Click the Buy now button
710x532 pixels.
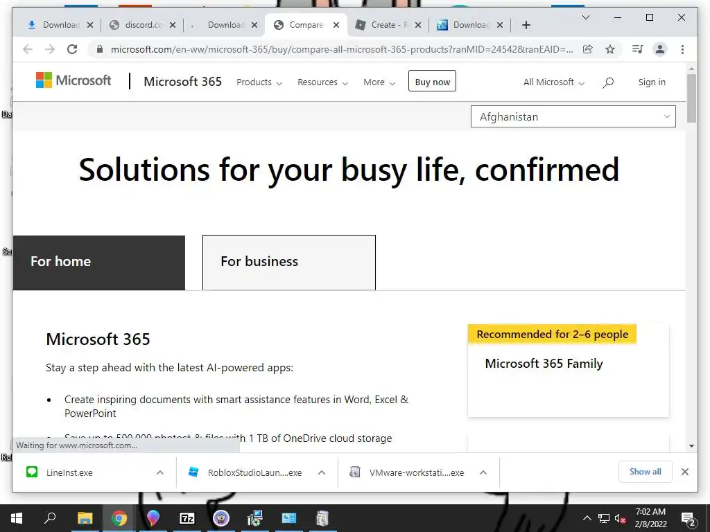[x=432, y=82]
